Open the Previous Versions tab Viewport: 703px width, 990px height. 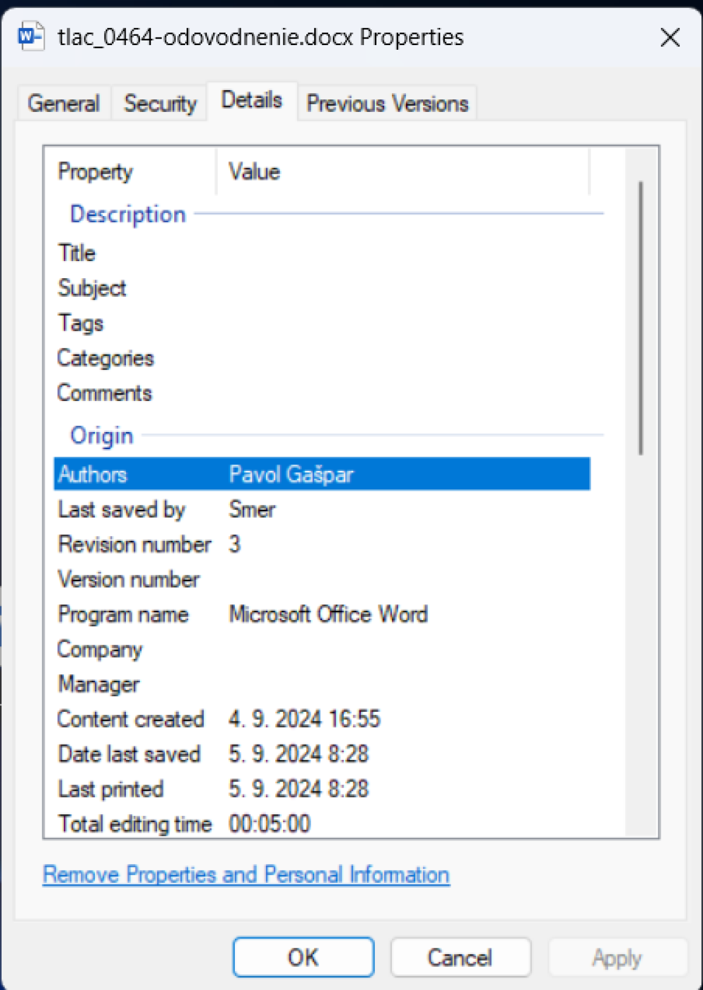[387, 104]
